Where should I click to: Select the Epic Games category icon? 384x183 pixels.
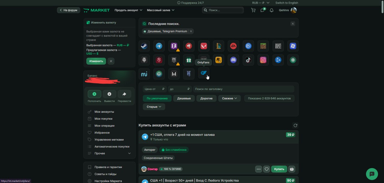click(x=174, y=60)
